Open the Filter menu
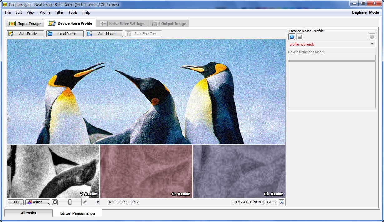 coord(59,12)
